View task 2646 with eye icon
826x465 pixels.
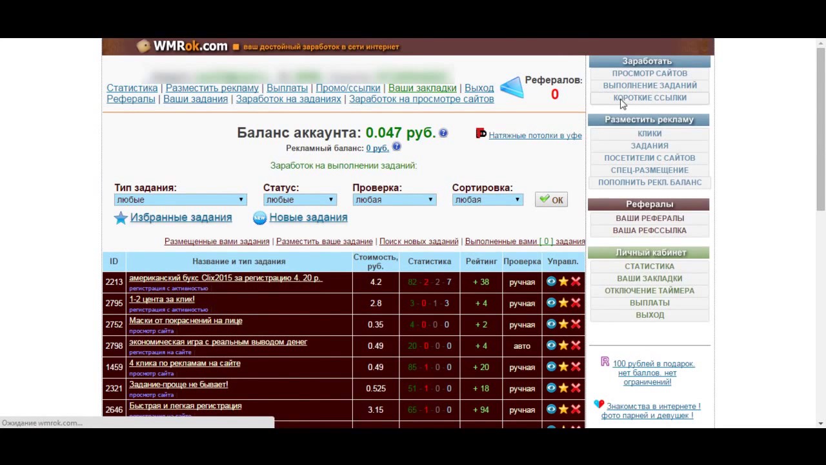[551, 409]
